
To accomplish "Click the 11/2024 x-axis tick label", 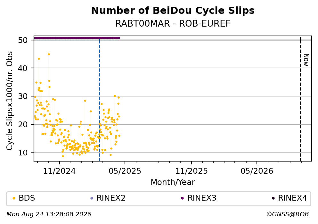I will tap(59, 171).
